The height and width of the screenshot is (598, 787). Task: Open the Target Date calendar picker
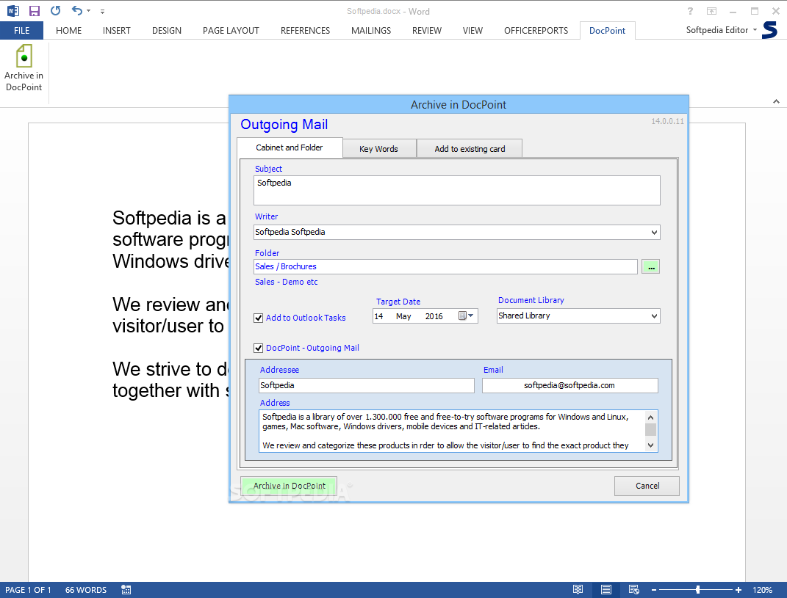(466, 316)
